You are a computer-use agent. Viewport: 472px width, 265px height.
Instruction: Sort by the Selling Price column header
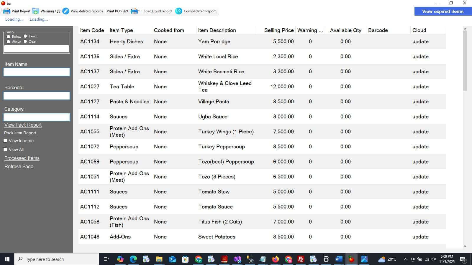click(279, 30)
